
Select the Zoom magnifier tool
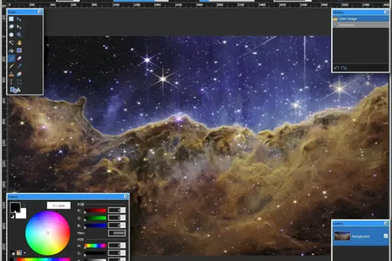point(19,35)
